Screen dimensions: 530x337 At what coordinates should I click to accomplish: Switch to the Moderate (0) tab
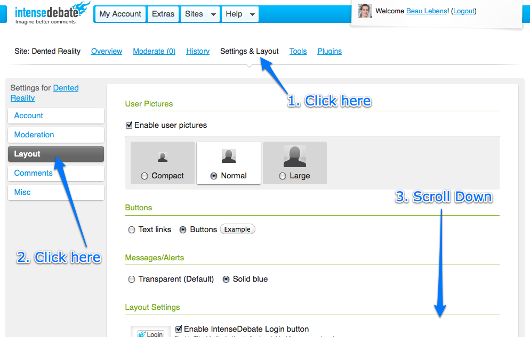click(154, 51)
